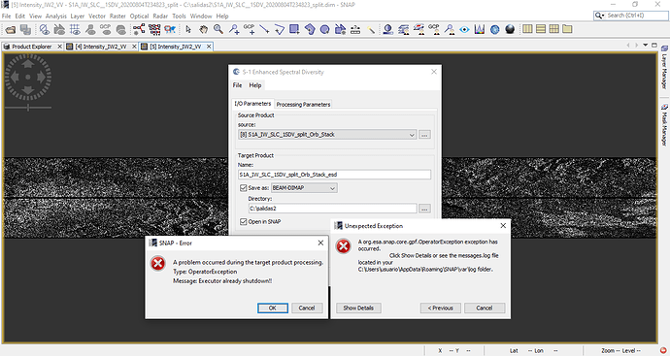Click the Directory path field
This screenshot has height=356, width=670.
[332, 209]
